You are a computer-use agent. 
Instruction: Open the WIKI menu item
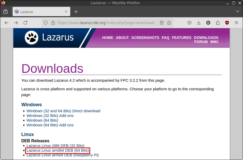(x=214, y=42)
